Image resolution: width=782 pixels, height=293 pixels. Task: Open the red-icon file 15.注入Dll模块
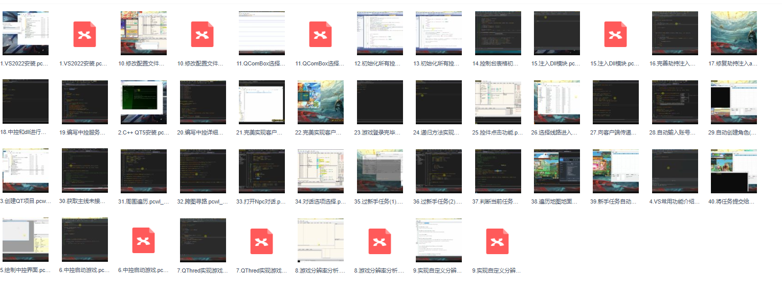(x=616, y=34)
